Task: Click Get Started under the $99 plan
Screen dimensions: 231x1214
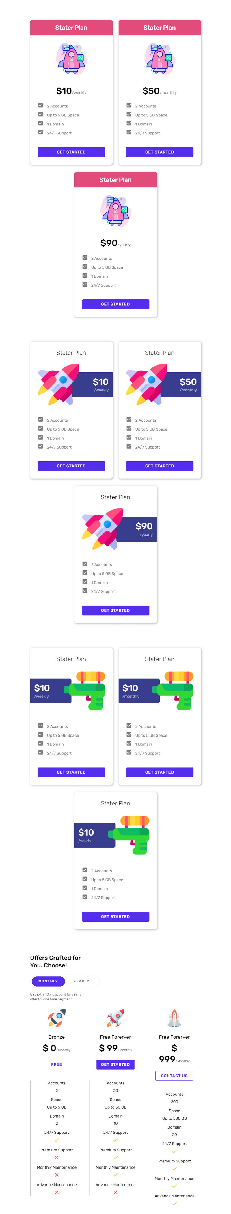Action: point(115,1064)
